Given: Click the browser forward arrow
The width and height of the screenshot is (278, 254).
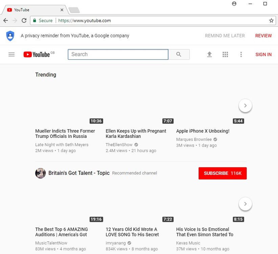Looking at the screenshot, I should 15,20.
